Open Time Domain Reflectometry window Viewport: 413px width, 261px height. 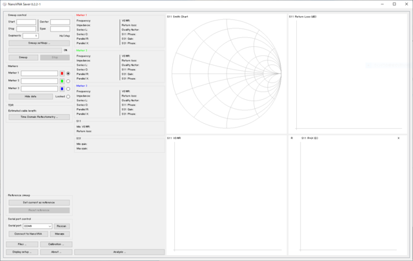tap(39, 117)
